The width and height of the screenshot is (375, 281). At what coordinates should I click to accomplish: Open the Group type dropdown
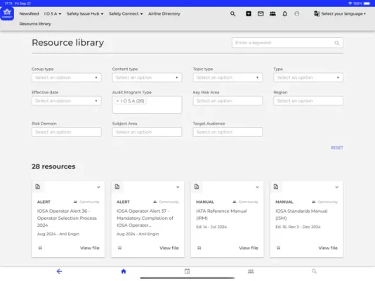pyautogui.click(x=67, y=77)
